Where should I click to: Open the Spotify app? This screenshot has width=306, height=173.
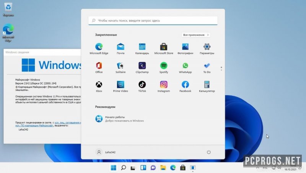click(x=164, y=68)
